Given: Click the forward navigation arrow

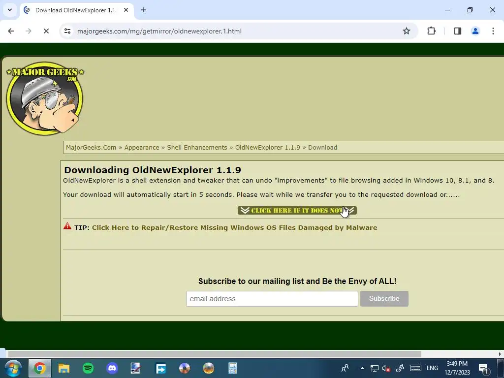Looking at the screenshot, I should click(x=29, y=31).
